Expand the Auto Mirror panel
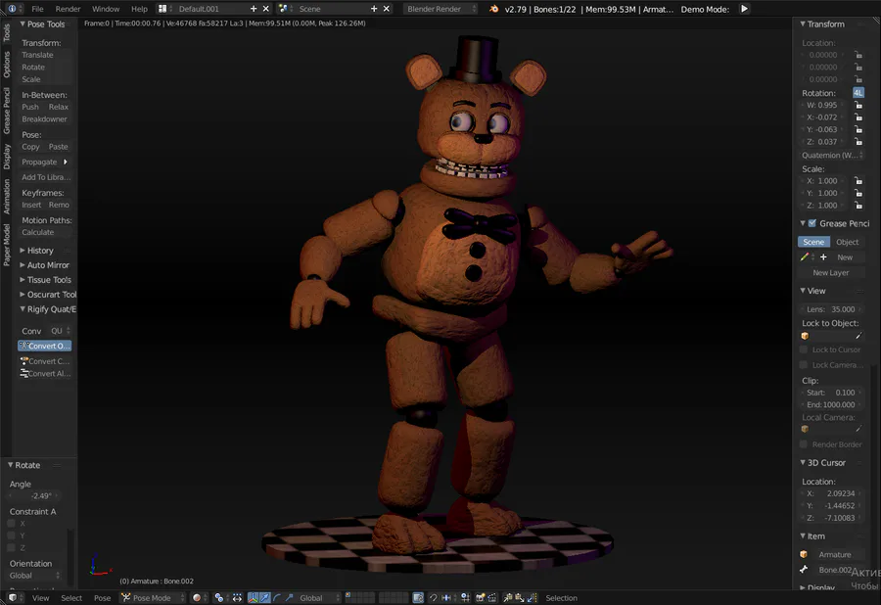 [x=23, y=264]
